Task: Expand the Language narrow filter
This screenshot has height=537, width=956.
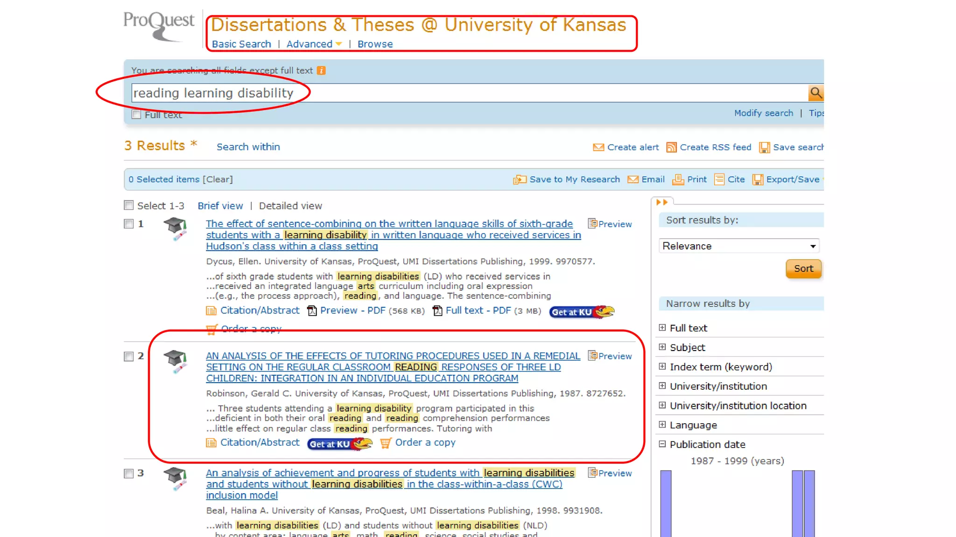Action: pyautogui.click(x=662, y=424)
